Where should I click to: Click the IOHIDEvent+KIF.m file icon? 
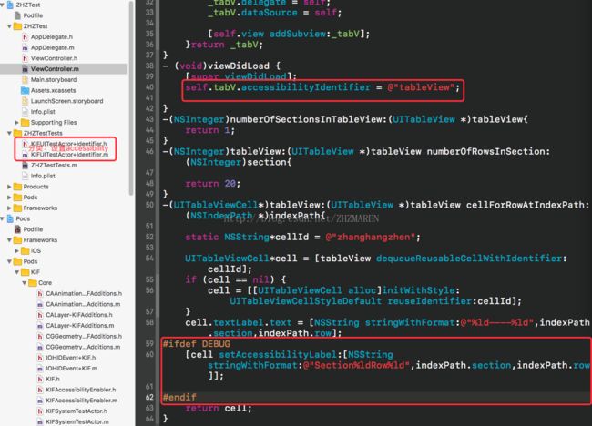point(40,369)
